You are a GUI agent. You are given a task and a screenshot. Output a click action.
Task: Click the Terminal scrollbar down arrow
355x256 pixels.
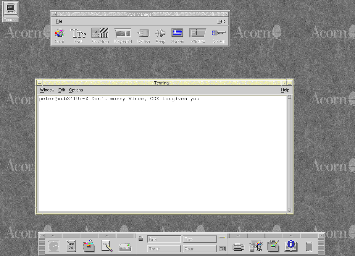point(289,210)
